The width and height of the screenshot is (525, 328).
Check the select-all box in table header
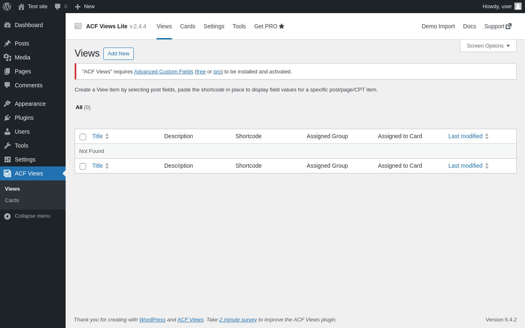pyautogui.click(x=83, y=137)
